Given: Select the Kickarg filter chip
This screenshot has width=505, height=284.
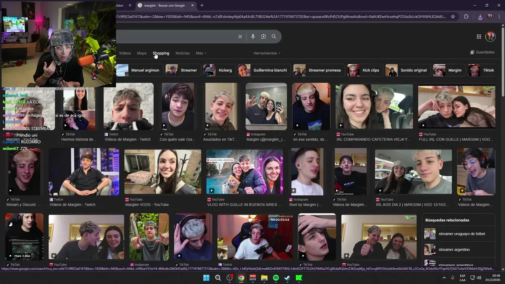Looking at the screenshot, I should pyautogui.click(x=219, y=70).
